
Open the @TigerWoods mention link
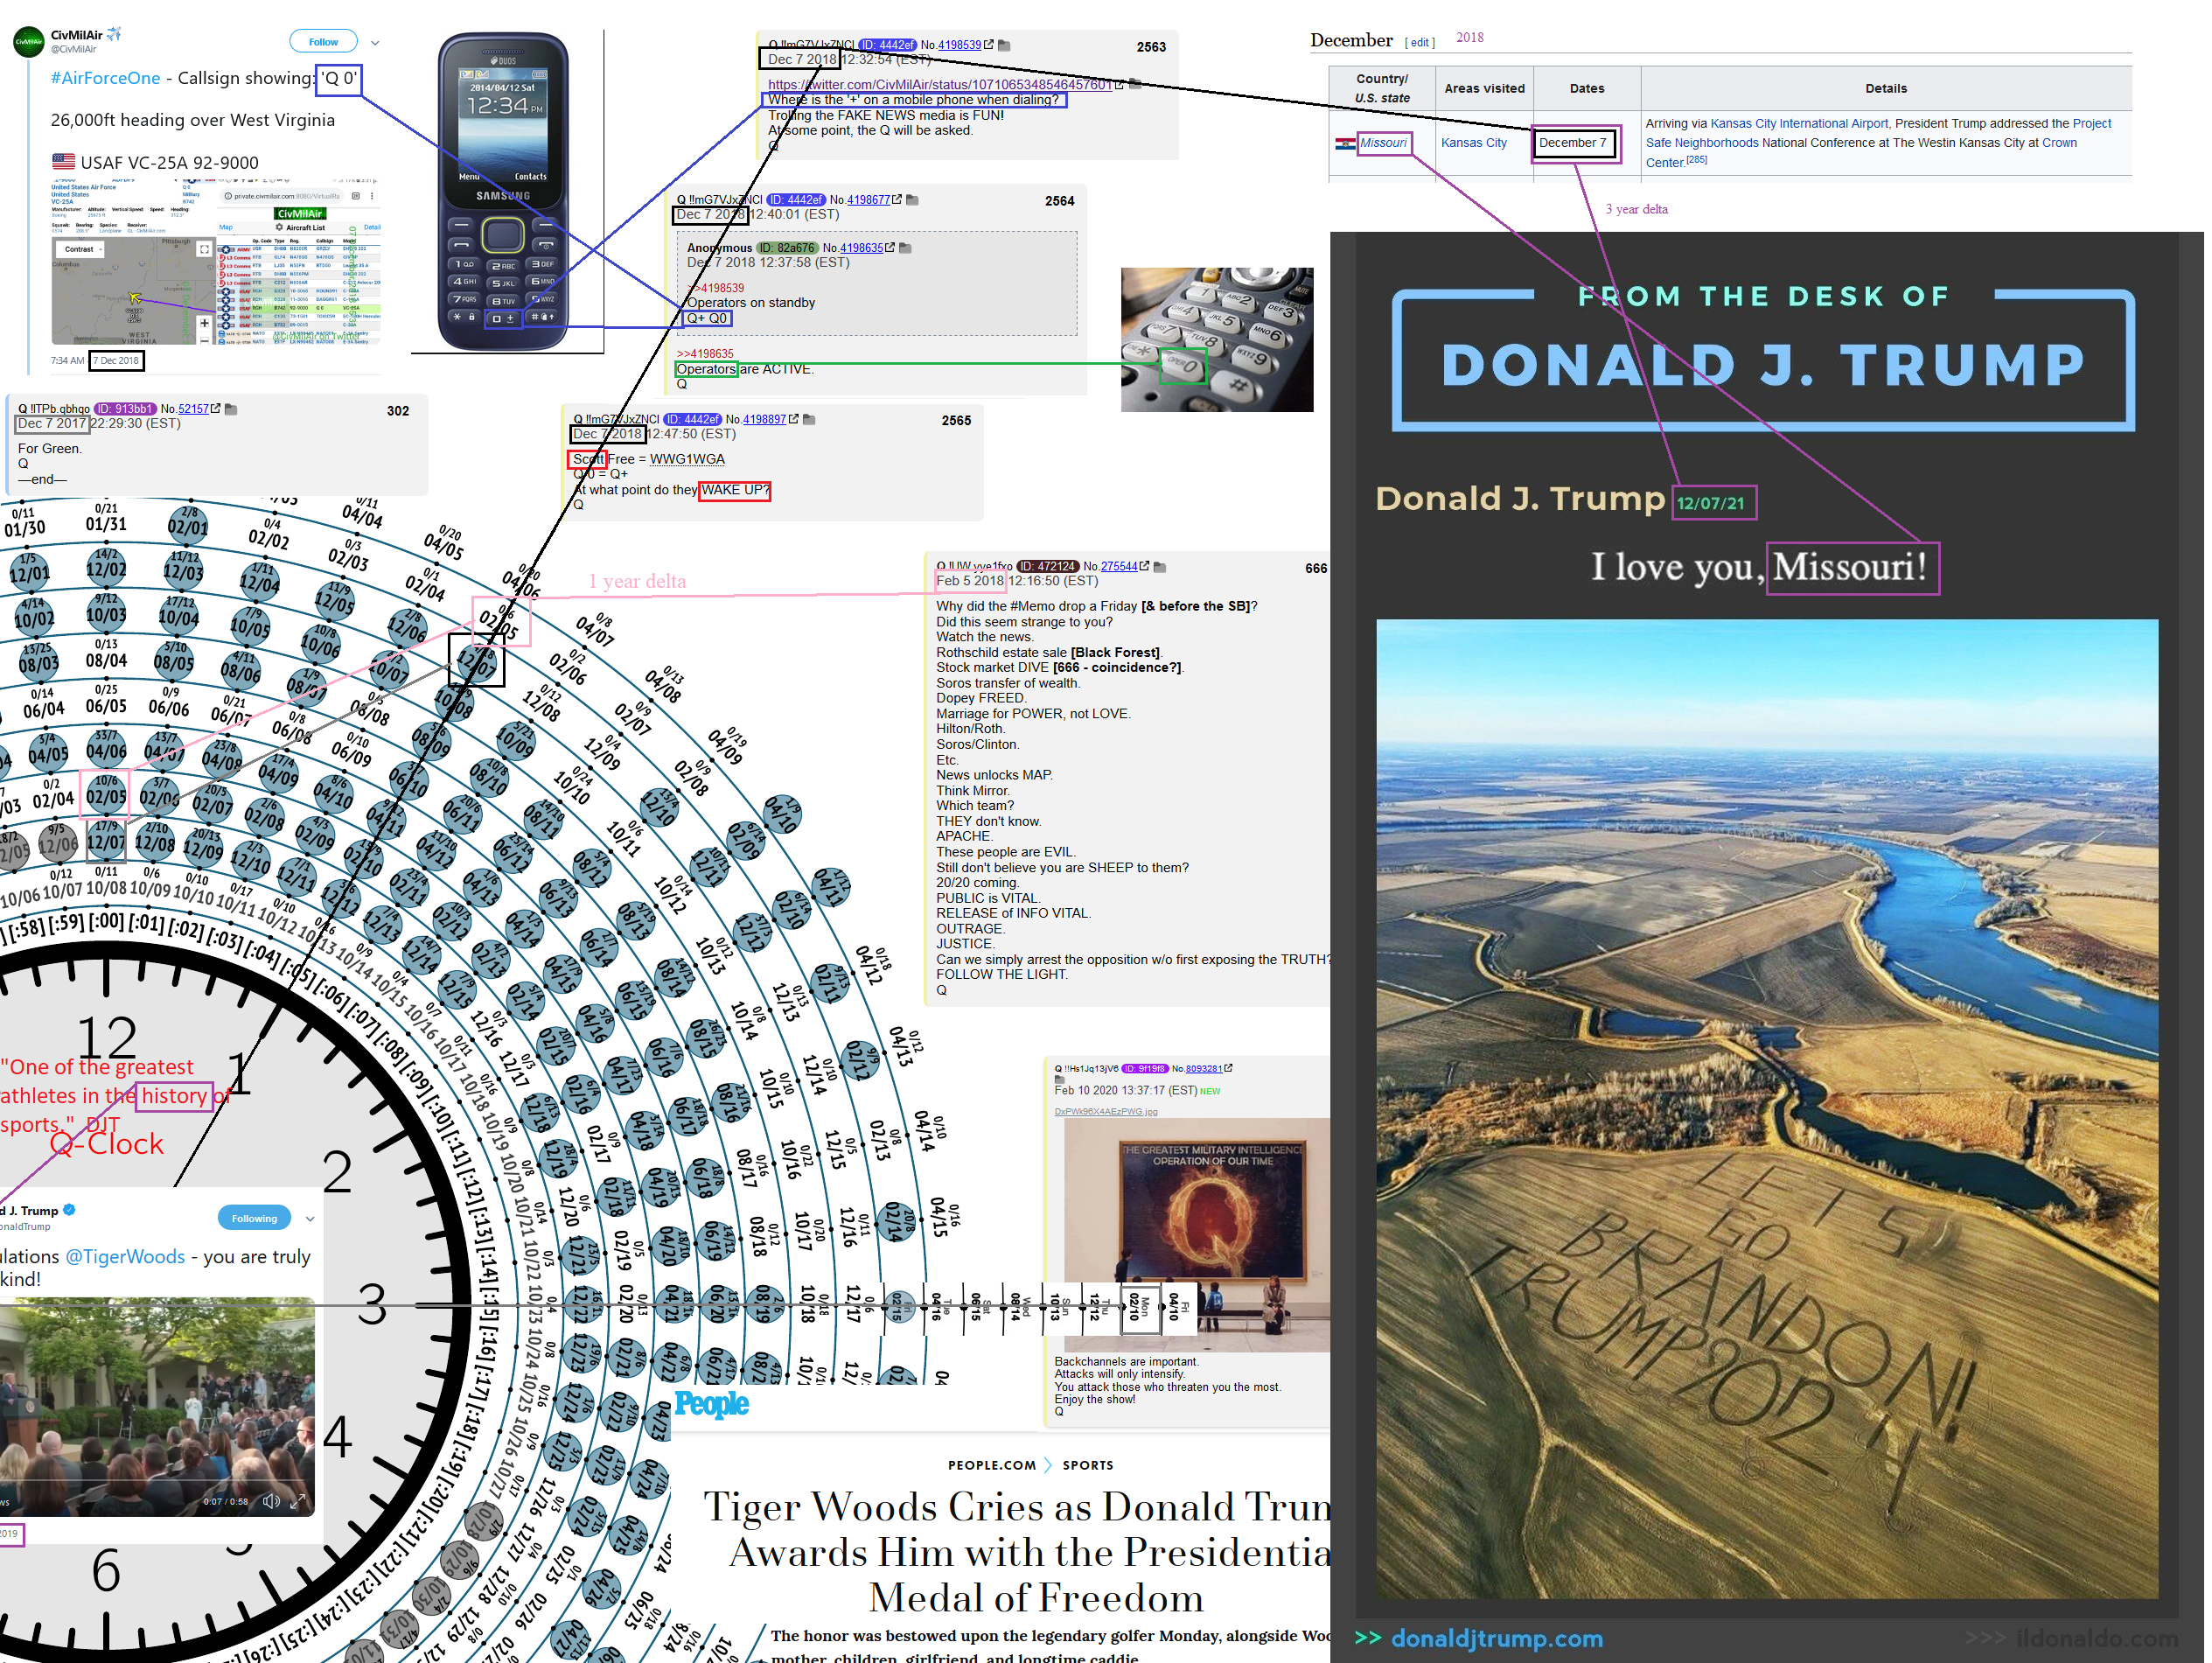(x=125, y=1257)
